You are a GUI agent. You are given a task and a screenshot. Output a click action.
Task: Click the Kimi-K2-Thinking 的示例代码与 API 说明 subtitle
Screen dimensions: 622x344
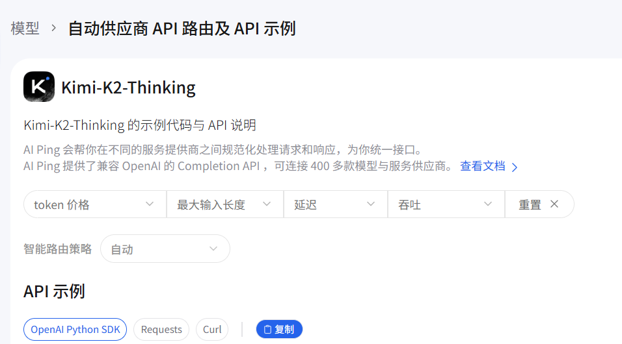click(140, 125)
